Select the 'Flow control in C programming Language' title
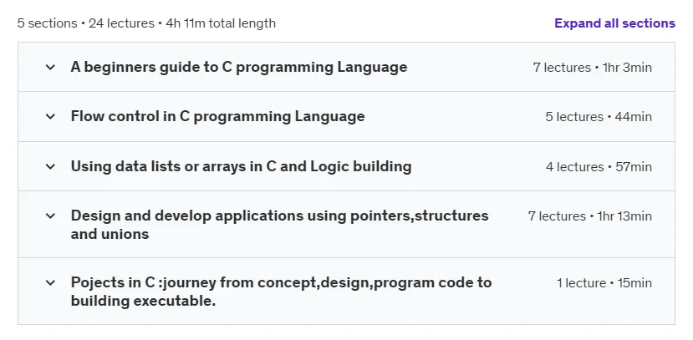 coord(218,117)
